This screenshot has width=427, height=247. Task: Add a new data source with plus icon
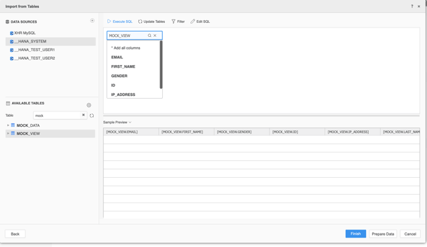point(93,21)
